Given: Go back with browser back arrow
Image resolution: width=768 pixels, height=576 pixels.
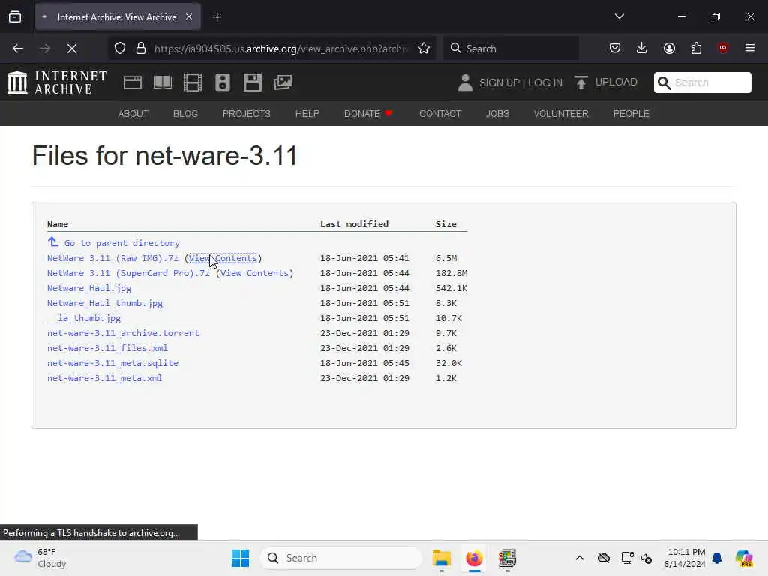Looking at the screenshot, I should (x=18, y=49).
